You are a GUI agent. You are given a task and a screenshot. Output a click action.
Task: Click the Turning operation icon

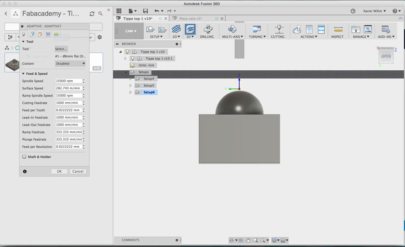pyautogui.click(x=257, y=29)
